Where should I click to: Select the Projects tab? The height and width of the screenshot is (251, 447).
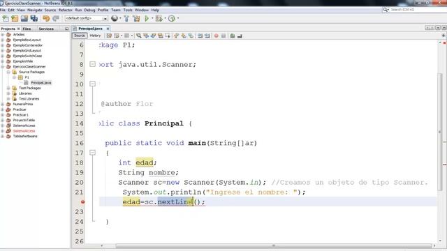point(8,29)
